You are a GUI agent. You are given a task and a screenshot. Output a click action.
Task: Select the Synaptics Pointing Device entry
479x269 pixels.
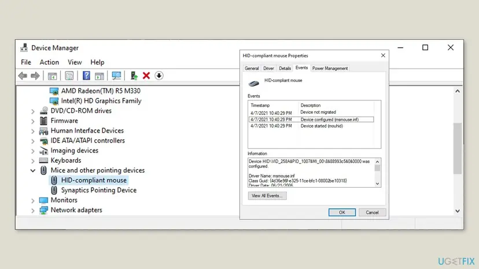(x=99, y=190)
